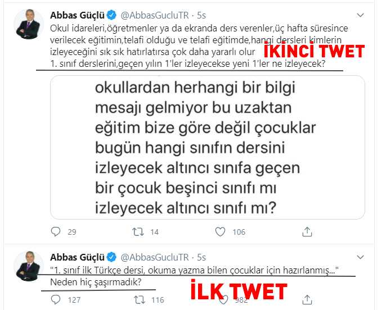Click the 5s timestamp on the bottom tweet
The image size is (386, 310).
(201, 257)
